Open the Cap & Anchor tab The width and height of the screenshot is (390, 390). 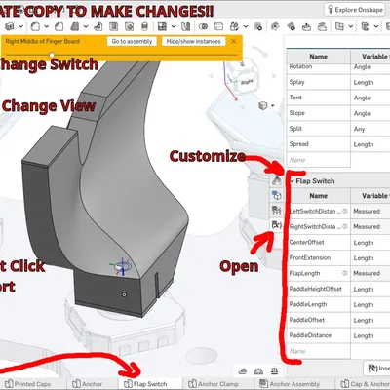[366, 384]
